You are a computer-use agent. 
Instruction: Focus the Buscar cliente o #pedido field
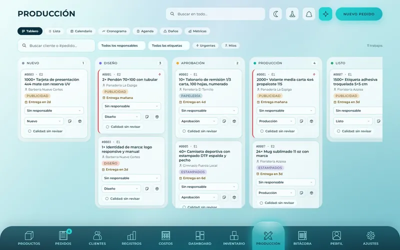[x=56, y=45]
